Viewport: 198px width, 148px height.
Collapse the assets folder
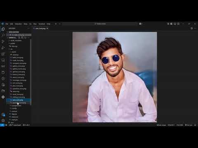coord(19,52)
